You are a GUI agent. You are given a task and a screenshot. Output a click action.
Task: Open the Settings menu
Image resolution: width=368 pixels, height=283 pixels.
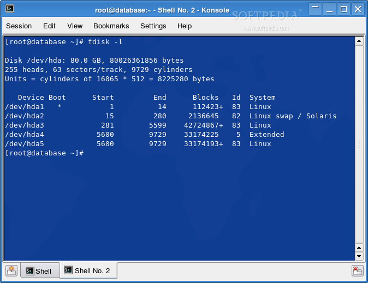coord(153,26)
